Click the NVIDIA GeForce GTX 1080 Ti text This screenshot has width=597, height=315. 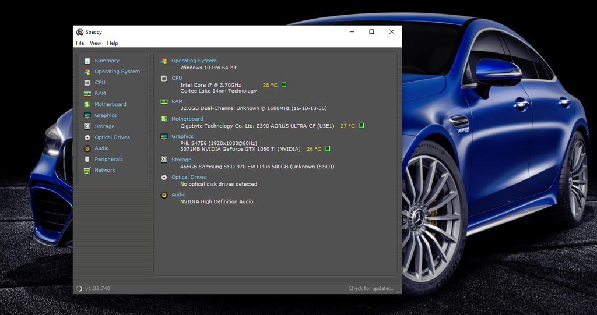pos(240,149)
